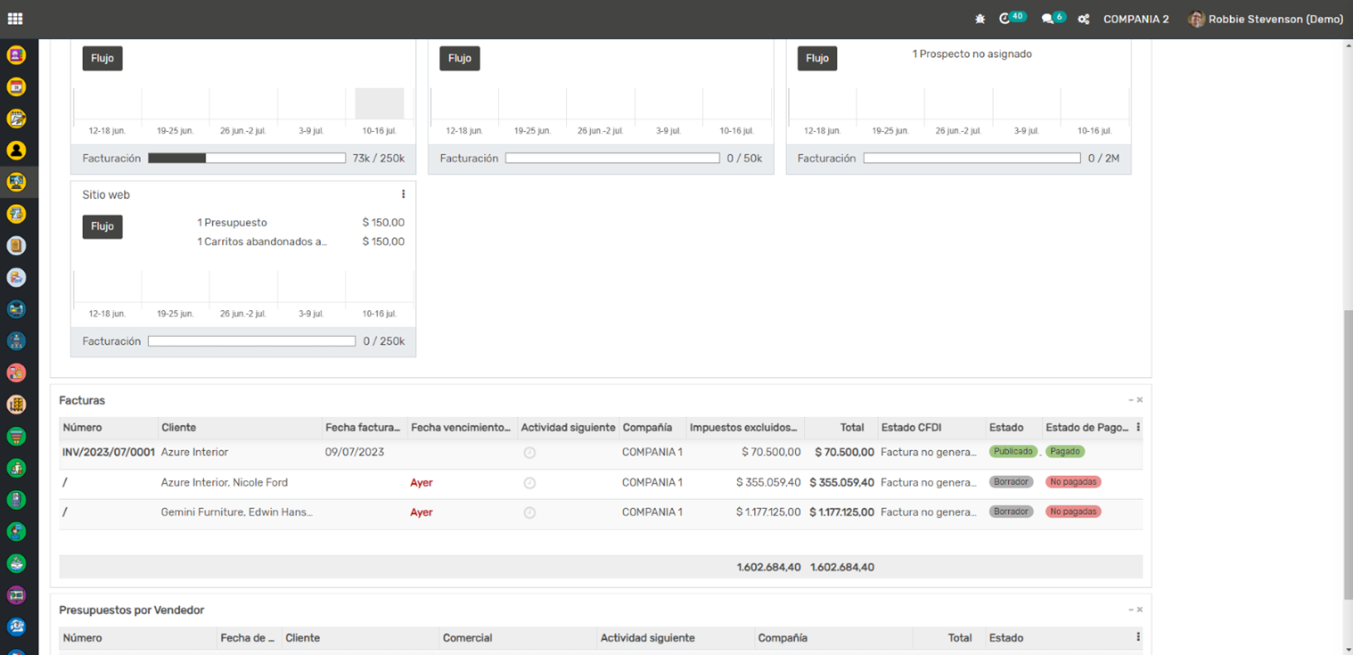Collapse the Presupuestos por Vendedor panel
This screenshot has height=655, width=1353.
[x=1131, y=610]
